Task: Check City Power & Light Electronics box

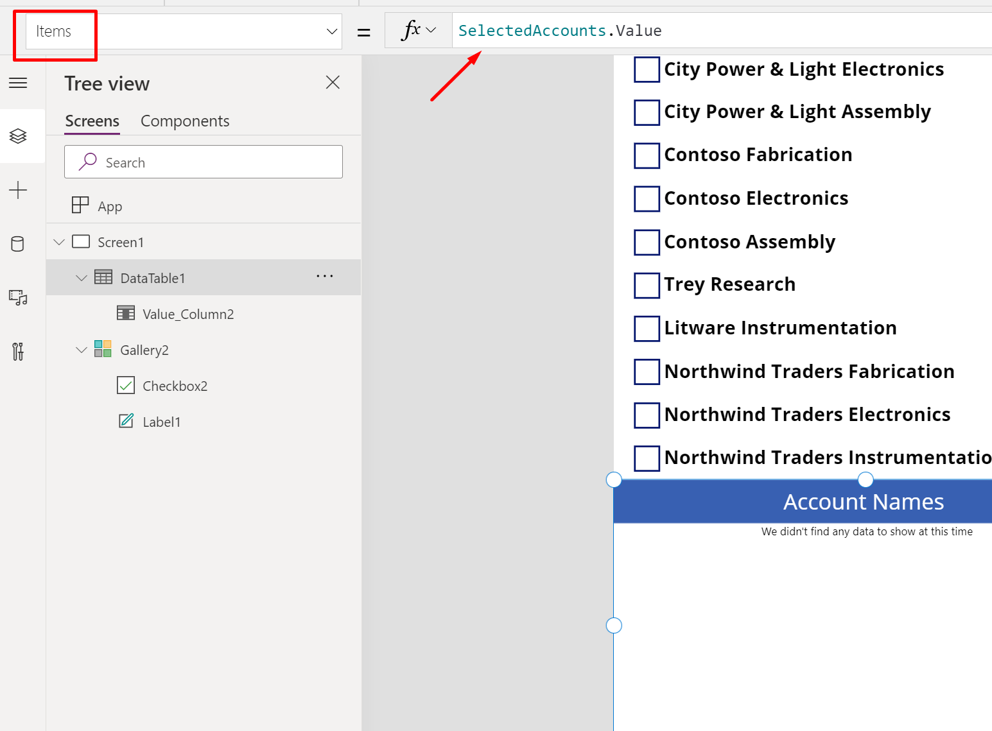Action: tap(647, 69)
